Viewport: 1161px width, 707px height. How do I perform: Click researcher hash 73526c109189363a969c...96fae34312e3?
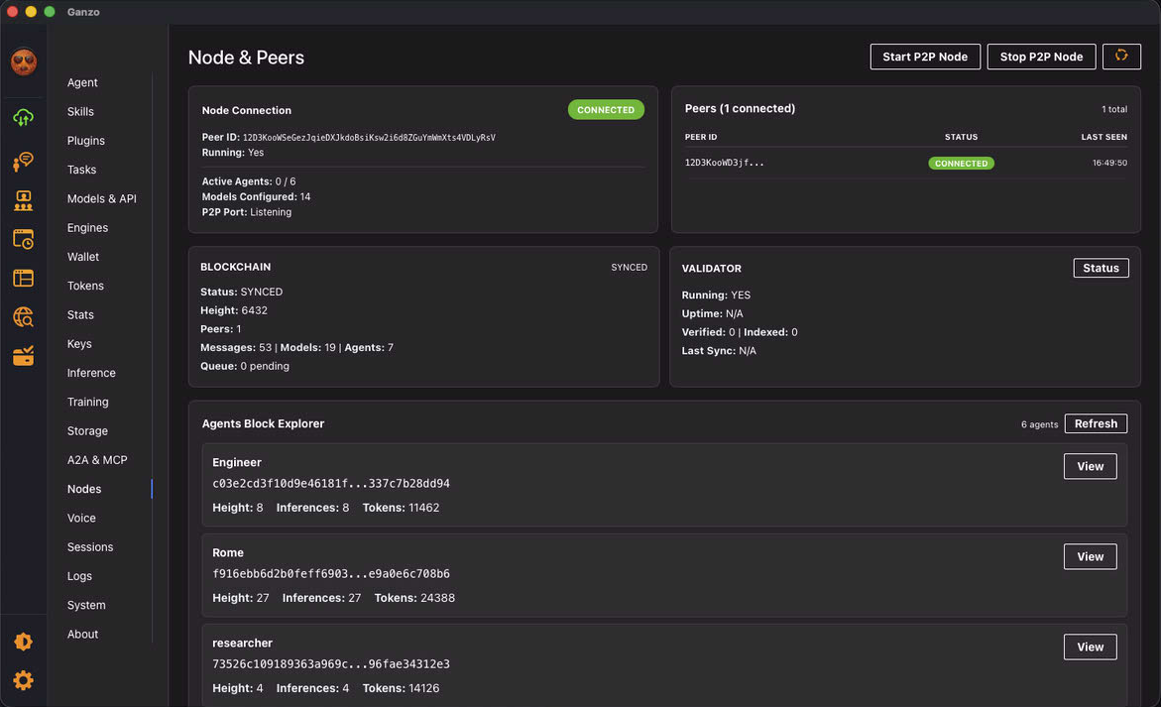point(331,664)
